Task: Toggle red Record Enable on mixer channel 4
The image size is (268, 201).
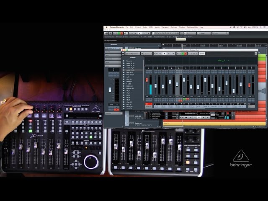Action: (180, 101)
